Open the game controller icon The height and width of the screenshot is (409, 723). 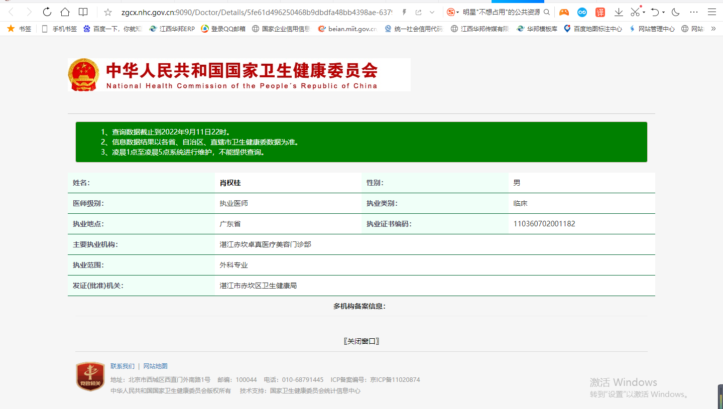click(x=564, y=12)
